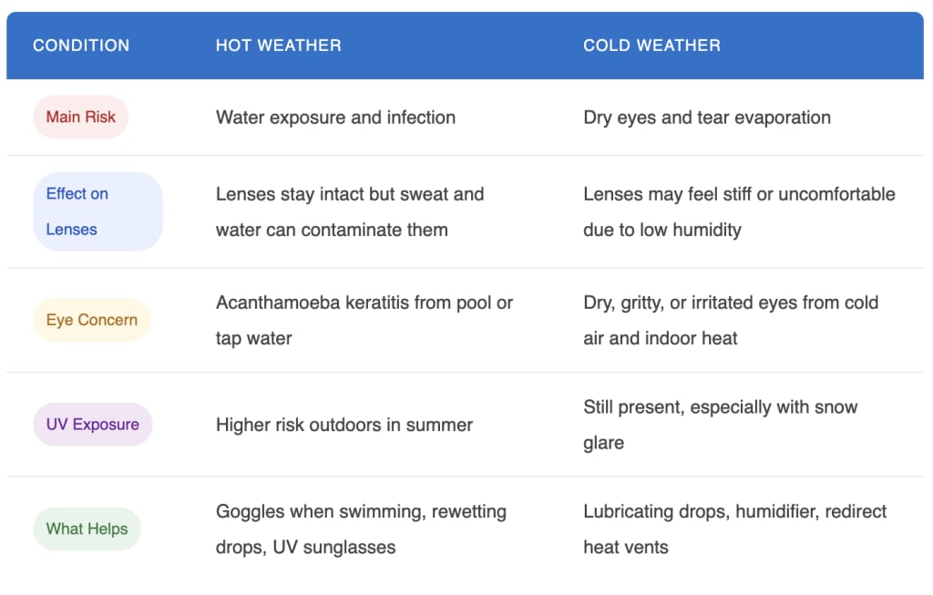The height and width of the screenshot is (595, 933).
Task: Select the Effect on Lenses blue pill
Action: point(98,211)
